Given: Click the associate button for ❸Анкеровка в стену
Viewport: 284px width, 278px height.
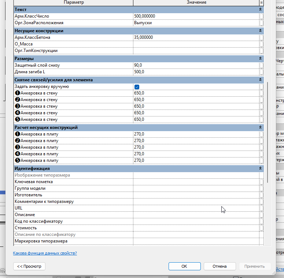Looking at the screenshot, I should point(261,107).
